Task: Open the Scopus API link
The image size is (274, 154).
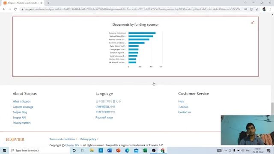Action: (x=19, y=118)
